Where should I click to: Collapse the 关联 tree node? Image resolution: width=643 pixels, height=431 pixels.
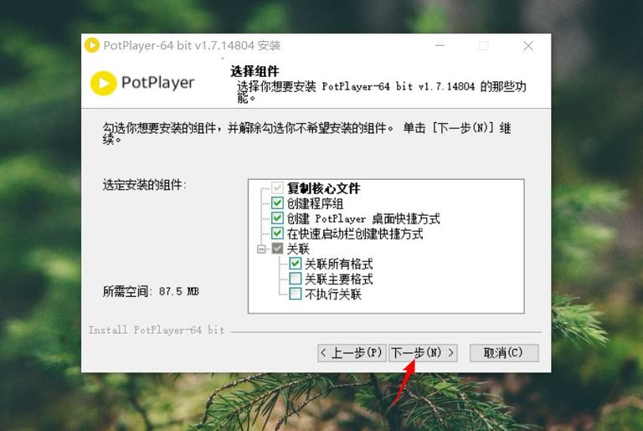(261, 249)
